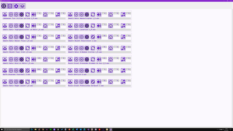Click volume spinner showing 70 for Erdbeben Grollen
This screenshot has height=131, width=233.
pyautogui.click(x=104, y=47)
